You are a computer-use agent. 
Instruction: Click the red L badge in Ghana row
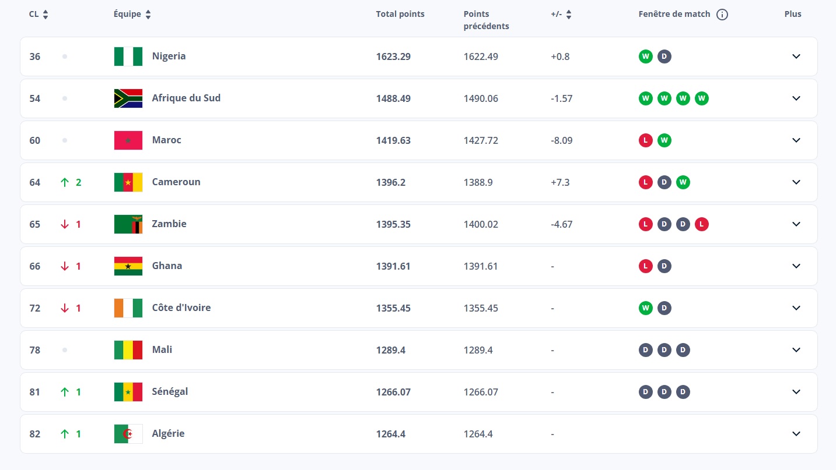click(x=645, y=266)
